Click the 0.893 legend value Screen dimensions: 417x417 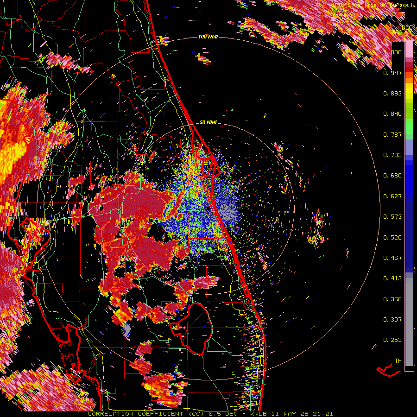pos(392,93)
